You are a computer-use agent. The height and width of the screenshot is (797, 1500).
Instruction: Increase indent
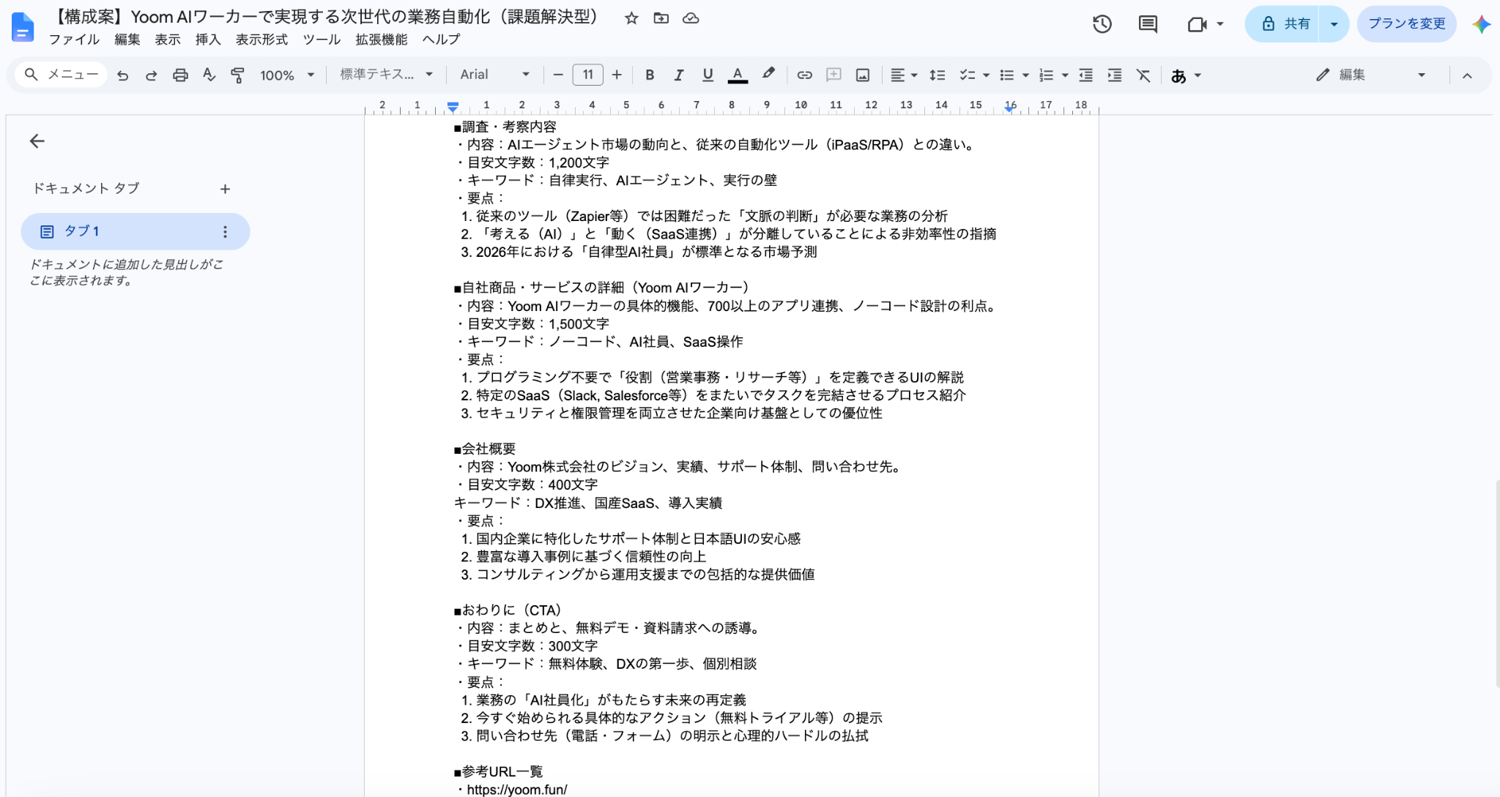tap(1115, 75)
